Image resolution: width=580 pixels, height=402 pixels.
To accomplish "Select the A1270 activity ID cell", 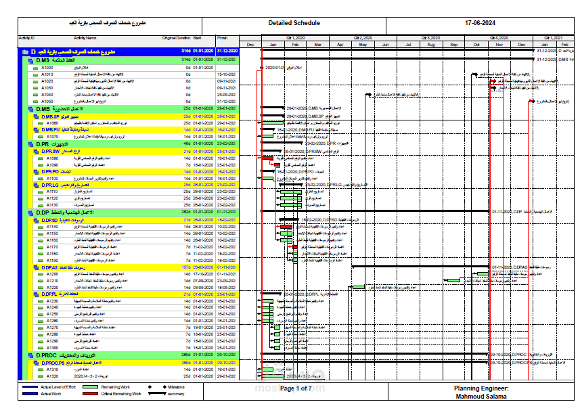I will click(52, 328).
